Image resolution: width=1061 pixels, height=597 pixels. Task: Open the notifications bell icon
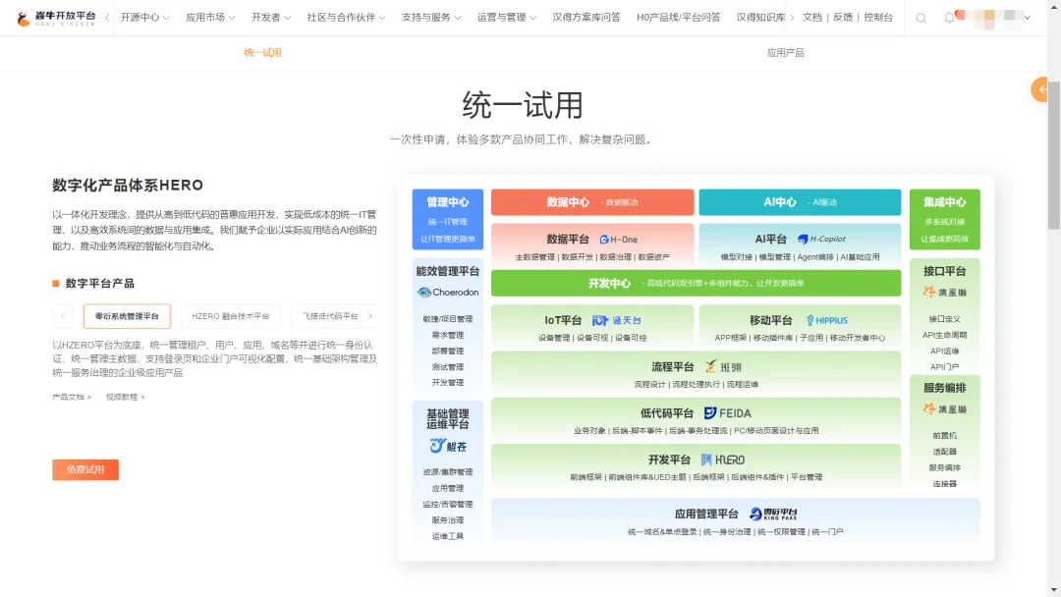949,19
